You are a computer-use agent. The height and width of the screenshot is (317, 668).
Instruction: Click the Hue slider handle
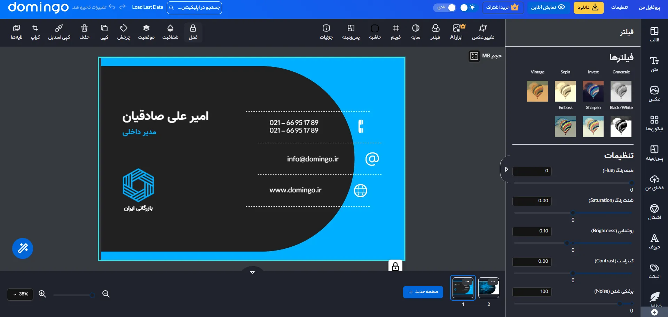631,183
